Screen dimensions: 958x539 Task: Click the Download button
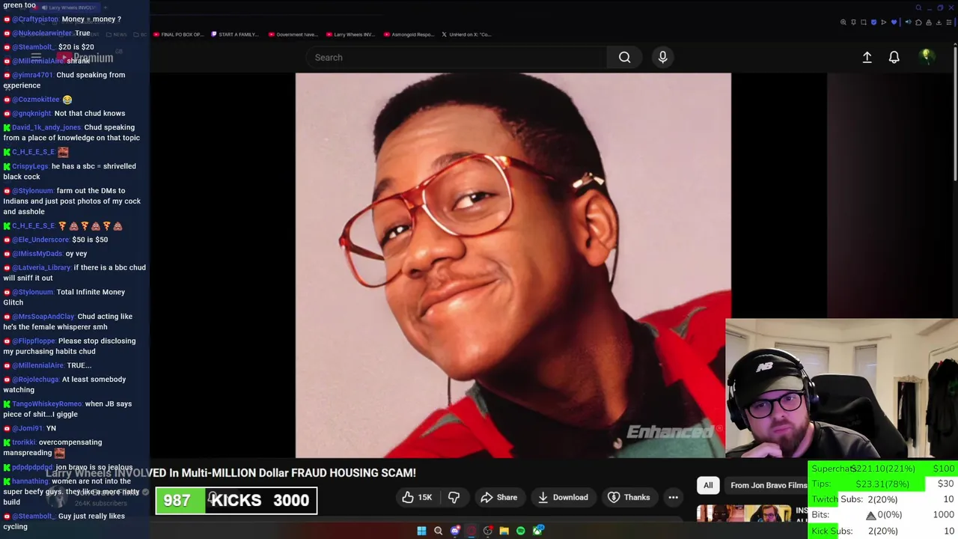[x=563, y=497]
